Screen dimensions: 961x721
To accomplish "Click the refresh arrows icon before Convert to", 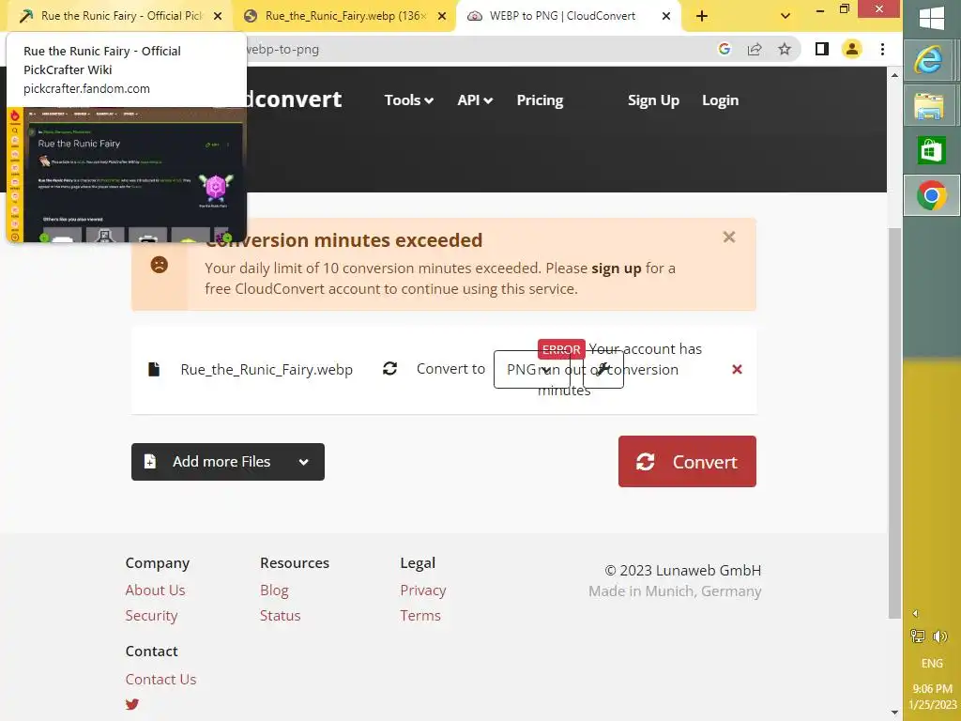I will 389,368.
